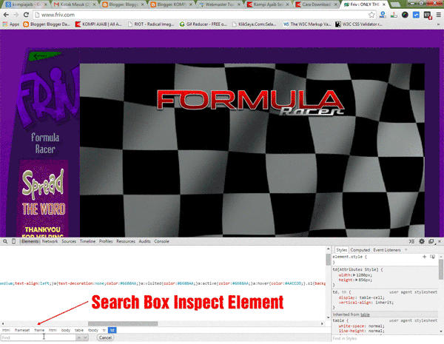Click the horizontal scrollbar right arrow
Screen dimensions: 444x344
pyautogui.click(x=322, y=323)
